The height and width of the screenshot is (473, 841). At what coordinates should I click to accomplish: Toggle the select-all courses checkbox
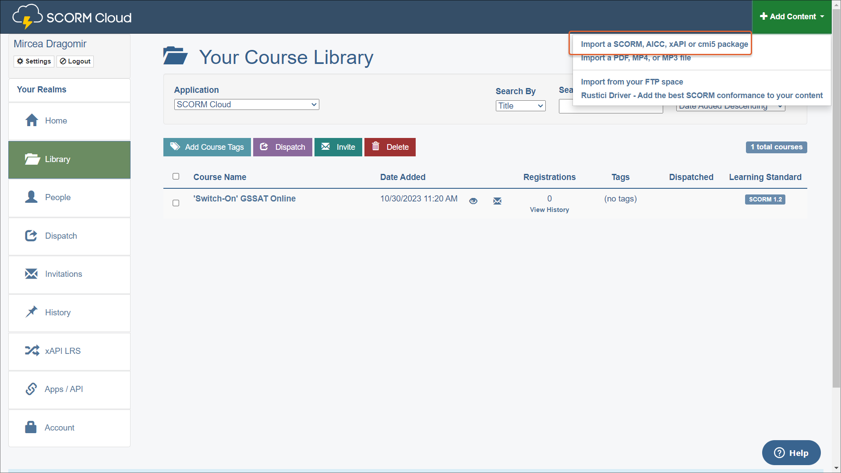pos(176,176)
